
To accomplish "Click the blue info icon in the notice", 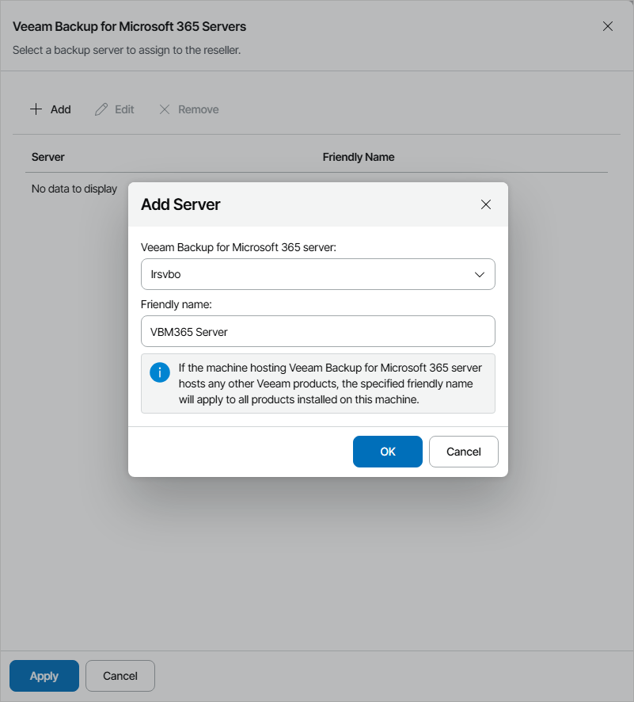I will coord(159,372).
